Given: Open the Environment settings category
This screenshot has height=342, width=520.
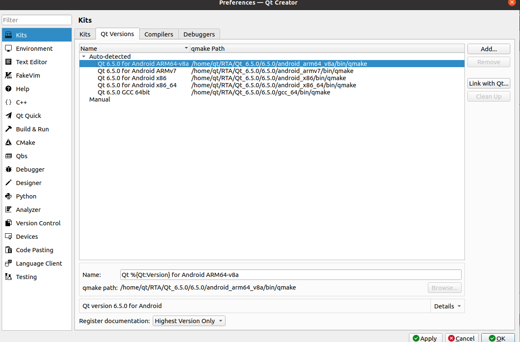Looking at the screenshot, I should pos(37,49).
